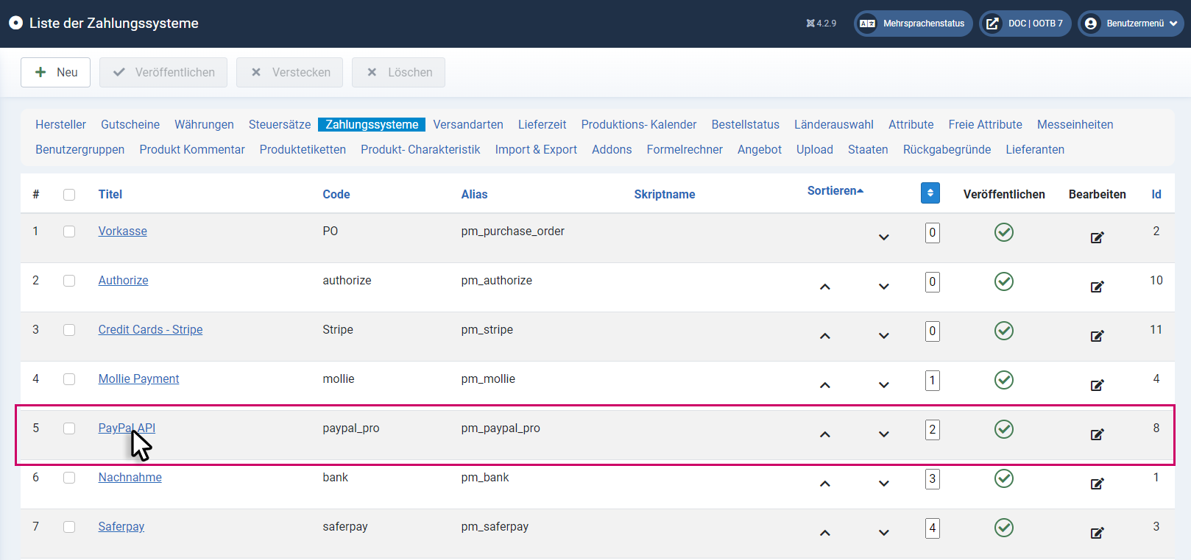Open the Nachnahme payment link
The width and height of the screenshot is (1191, 560).
click(130, 477)
